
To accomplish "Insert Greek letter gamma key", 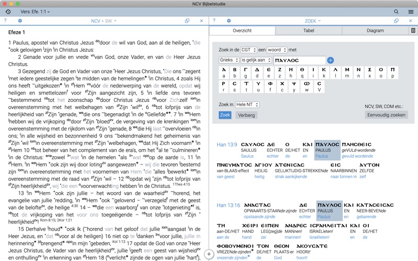I will click(x=246, y=73).
